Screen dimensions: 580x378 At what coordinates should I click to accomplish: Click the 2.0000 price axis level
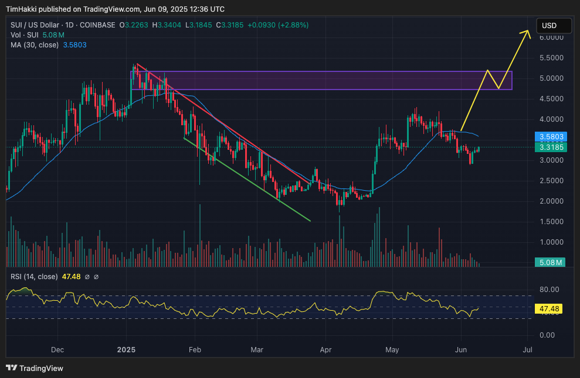(x=551, y=201)
